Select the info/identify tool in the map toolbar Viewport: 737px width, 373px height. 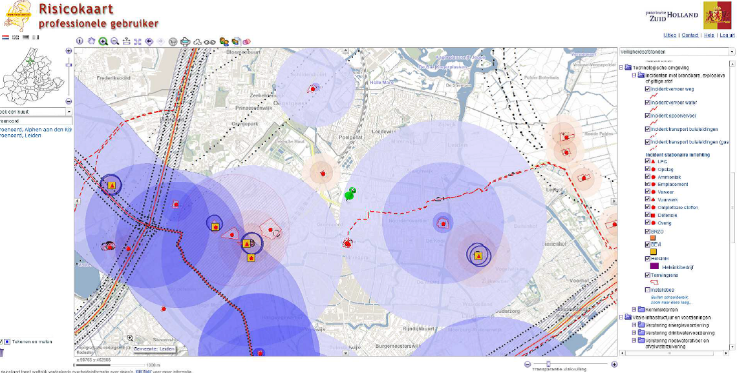[80, 41]
